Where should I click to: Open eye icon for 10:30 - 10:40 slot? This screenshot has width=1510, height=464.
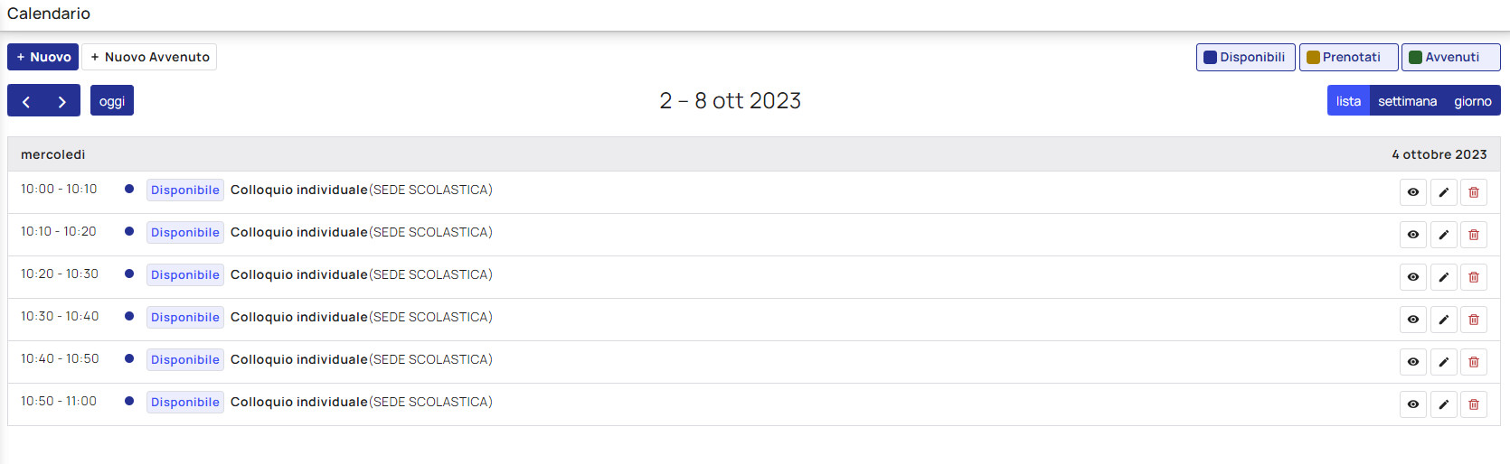point(1413,320)
